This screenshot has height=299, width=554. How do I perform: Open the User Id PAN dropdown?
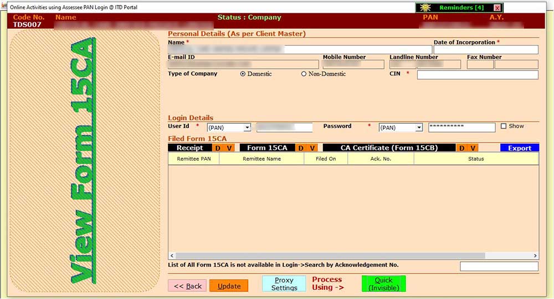pyautogui.click(x=247, y=128)
